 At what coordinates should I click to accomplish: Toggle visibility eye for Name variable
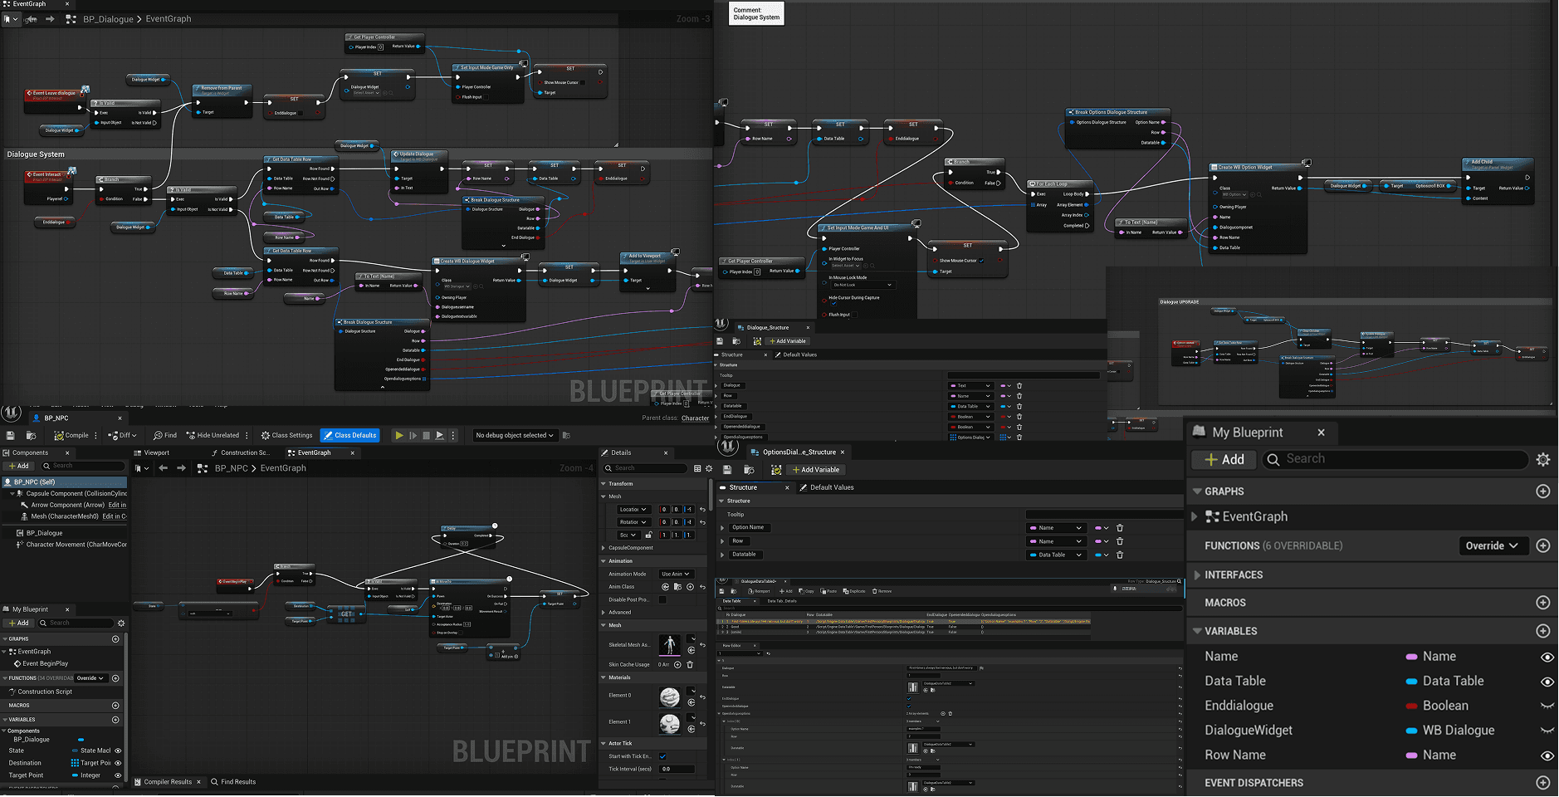[x=1547, y=657]
